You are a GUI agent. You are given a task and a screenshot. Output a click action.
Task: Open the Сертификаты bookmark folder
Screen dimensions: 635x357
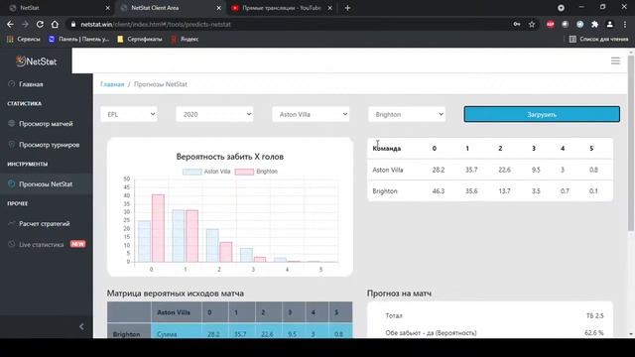tap(140, 39)
